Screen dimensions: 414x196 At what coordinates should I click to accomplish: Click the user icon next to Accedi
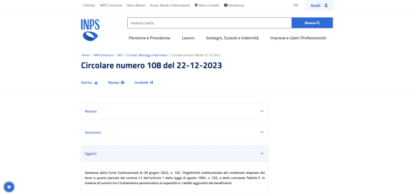pos(326,5)
